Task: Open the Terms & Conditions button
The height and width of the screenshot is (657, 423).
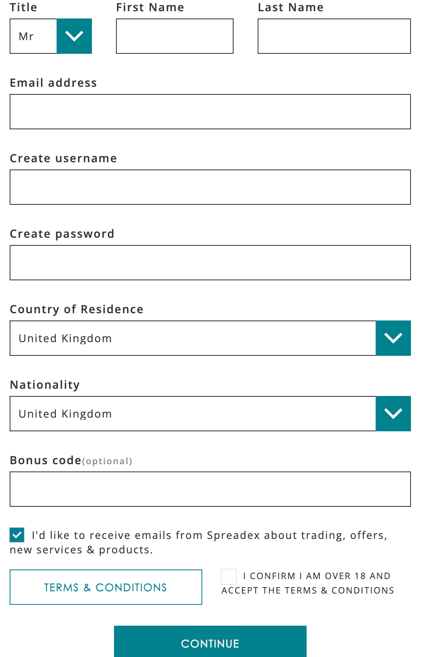Action: [106, 587]
